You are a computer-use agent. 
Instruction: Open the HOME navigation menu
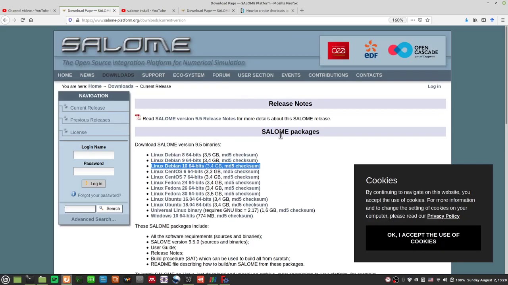click(65, 75)
